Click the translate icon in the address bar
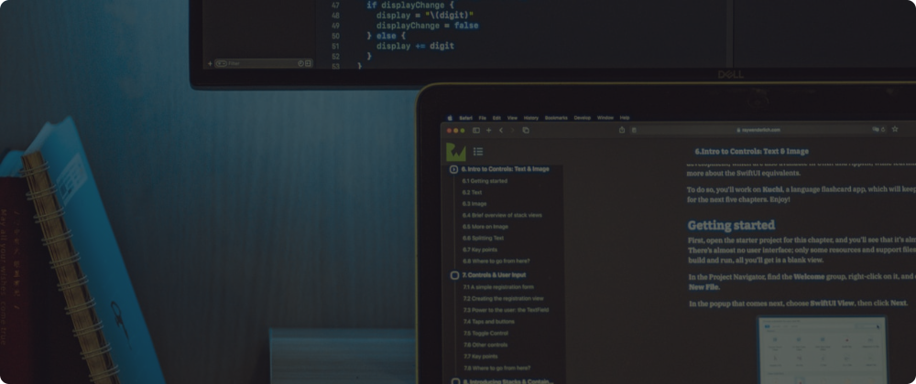The image size is (916, 384). [876, 129]
